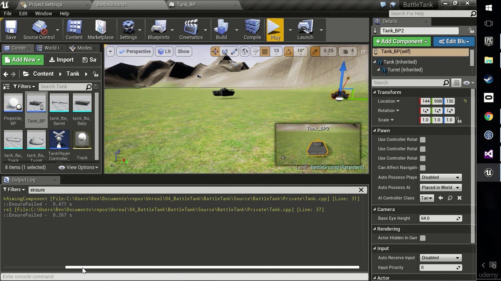Select the rotate gizmo mode in viewport
The width and height of the screenshot is (501, 281).
tap(225, 52)
